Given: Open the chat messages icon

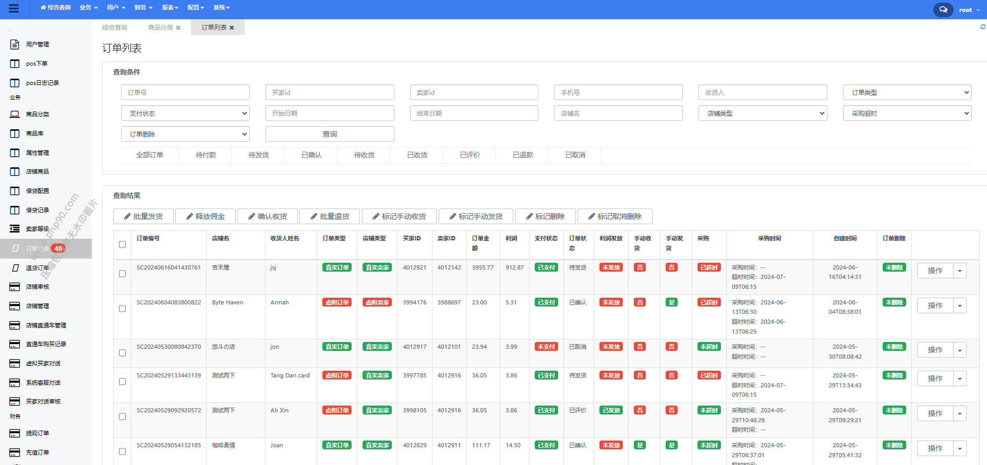Looking at the screenshot, I should click(943, 10).
